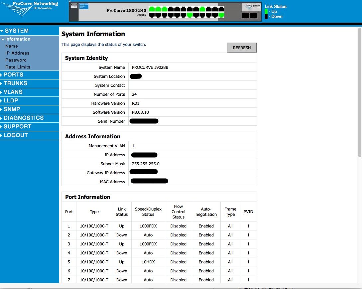The width and height of the screenshot is (362, 289).
Task: Click the Flow Control Status column header
Action: 179,212
